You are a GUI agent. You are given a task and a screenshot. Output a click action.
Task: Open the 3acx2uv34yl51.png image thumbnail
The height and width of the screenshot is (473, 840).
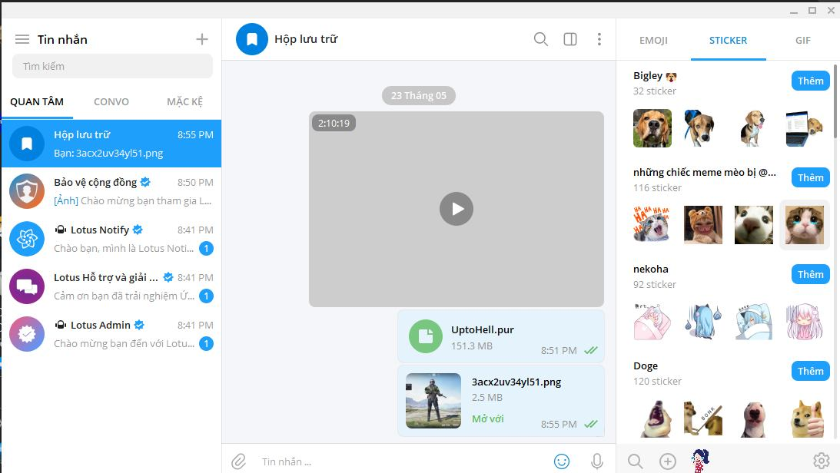pyautogui.click(x=433, y=401)
